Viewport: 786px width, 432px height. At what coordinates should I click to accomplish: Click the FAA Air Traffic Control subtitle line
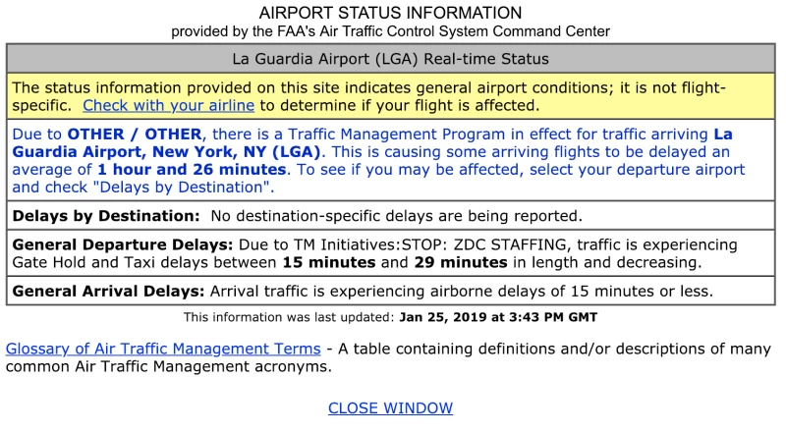390,31
